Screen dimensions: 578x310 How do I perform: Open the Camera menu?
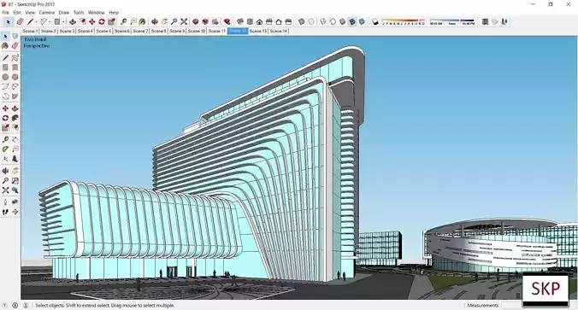47,13
